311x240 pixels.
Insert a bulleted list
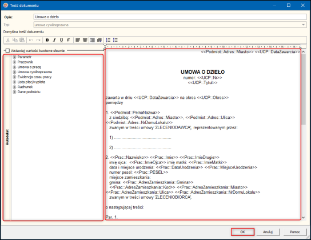115,40
